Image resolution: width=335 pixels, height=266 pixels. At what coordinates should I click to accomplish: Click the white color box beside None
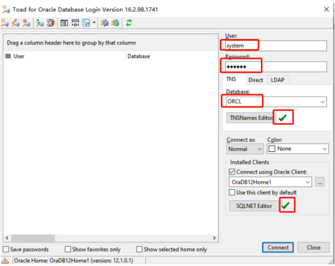(272, 149)
